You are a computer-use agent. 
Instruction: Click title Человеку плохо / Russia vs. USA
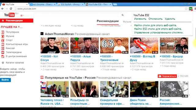coord(52,102)
